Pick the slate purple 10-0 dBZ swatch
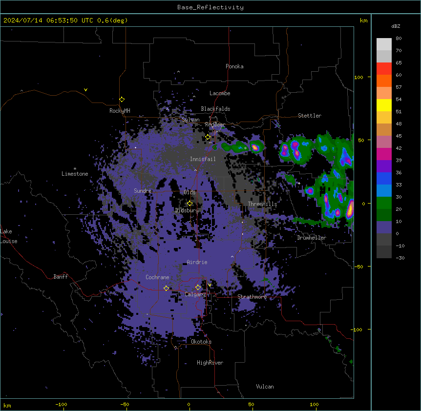Viewport: 421px width, 411px height. (x=384, y=227)
